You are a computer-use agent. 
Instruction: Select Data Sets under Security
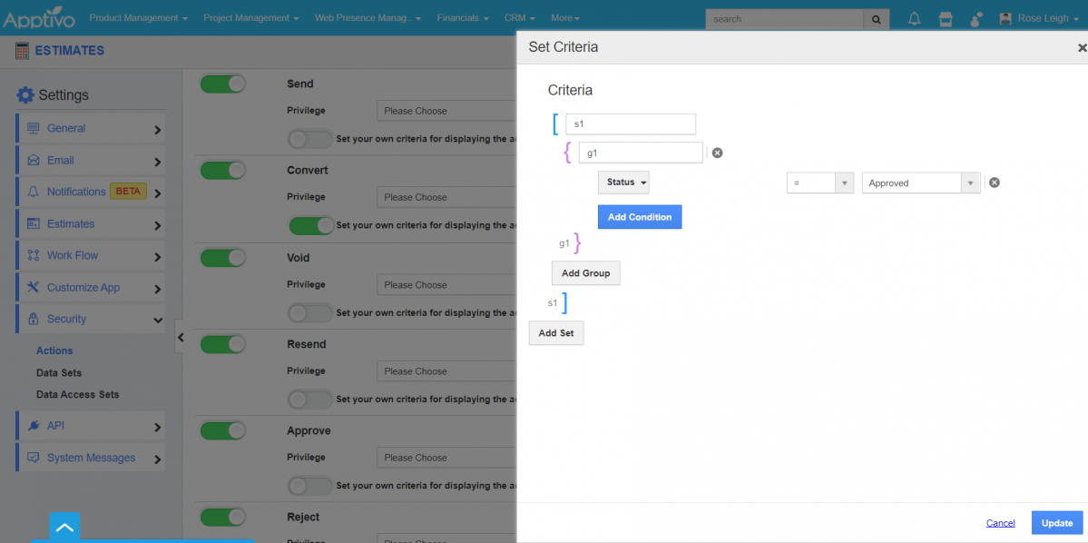click(x=59, y=372)
